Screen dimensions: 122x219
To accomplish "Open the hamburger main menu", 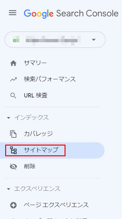I will tap(13, 13).
